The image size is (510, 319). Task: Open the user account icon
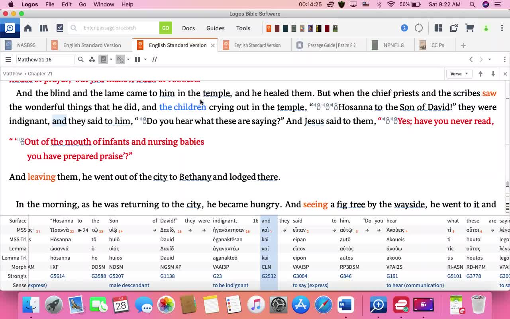pos(486,28)
